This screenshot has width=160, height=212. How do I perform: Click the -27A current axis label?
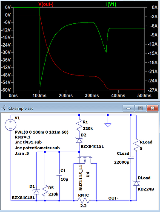(x=153, y=90)
